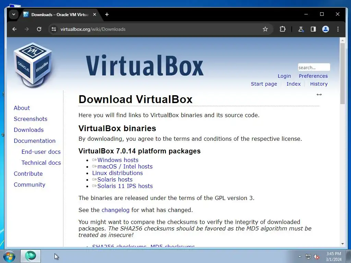The width and height of the screenshot is (351, 263).
Task: Click the browser back arrow
Action: pyautogui.click(x=14, y=29)
